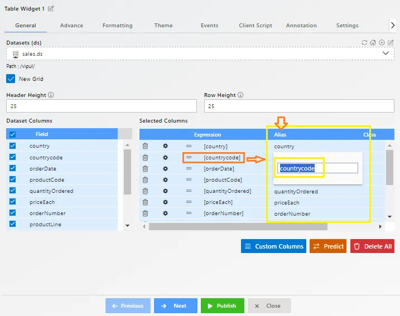The height and width of the screenshot is (316, 400).
Task: Uncheck the country field checkbox
Action: pos(12,146)
